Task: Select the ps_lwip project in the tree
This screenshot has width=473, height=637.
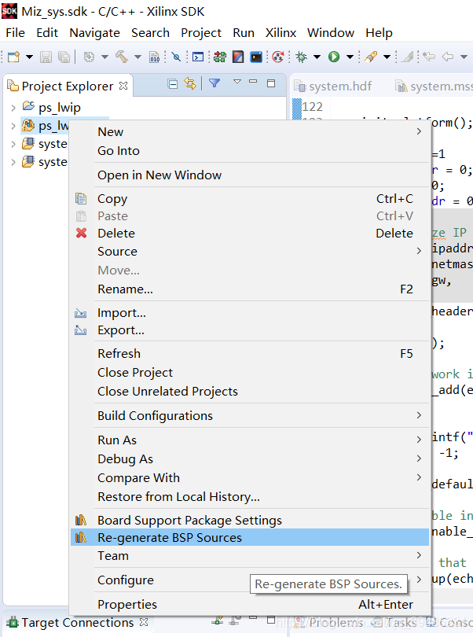Action: pyautogui.click(x=59, y=108)
